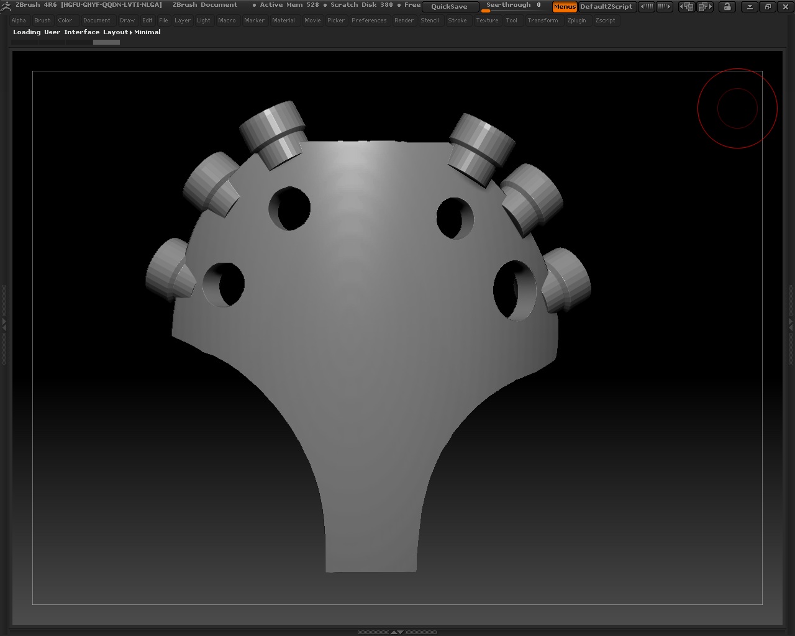
Task: Open the Texture menu
Action: pyautogui.click(x=487, y=20)
